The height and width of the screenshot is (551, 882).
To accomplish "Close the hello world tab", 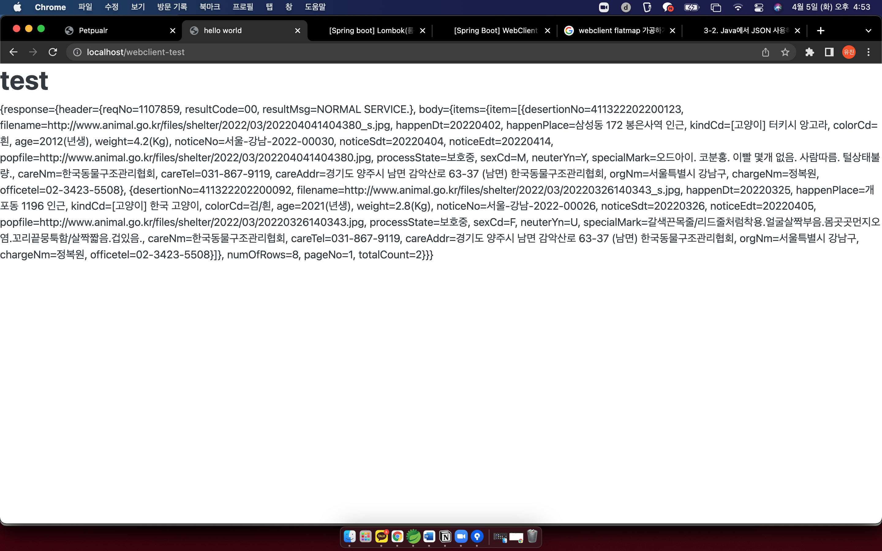I will tap(297, 31).
